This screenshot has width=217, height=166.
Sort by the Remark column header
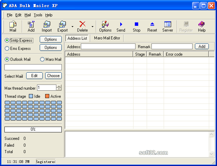pos(155,54)
